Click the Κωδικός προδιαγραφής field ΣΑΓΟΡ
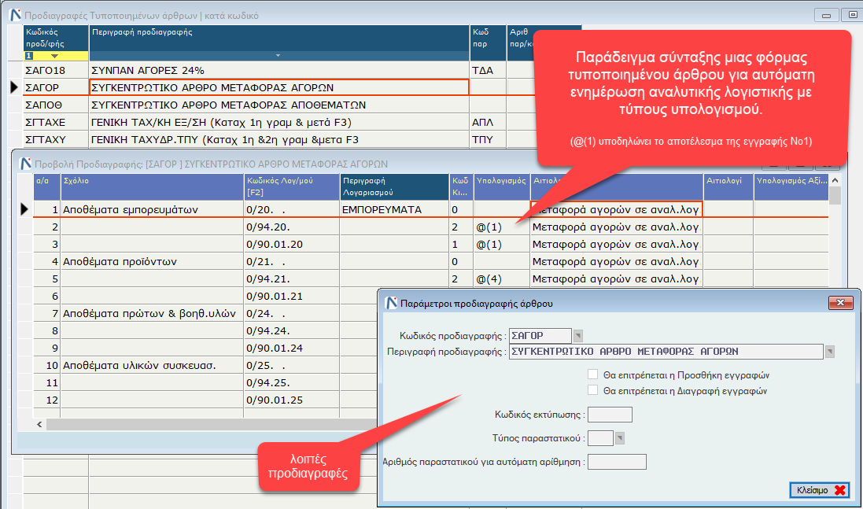Viewport: 863px width, 509px height. click(540, 335)
